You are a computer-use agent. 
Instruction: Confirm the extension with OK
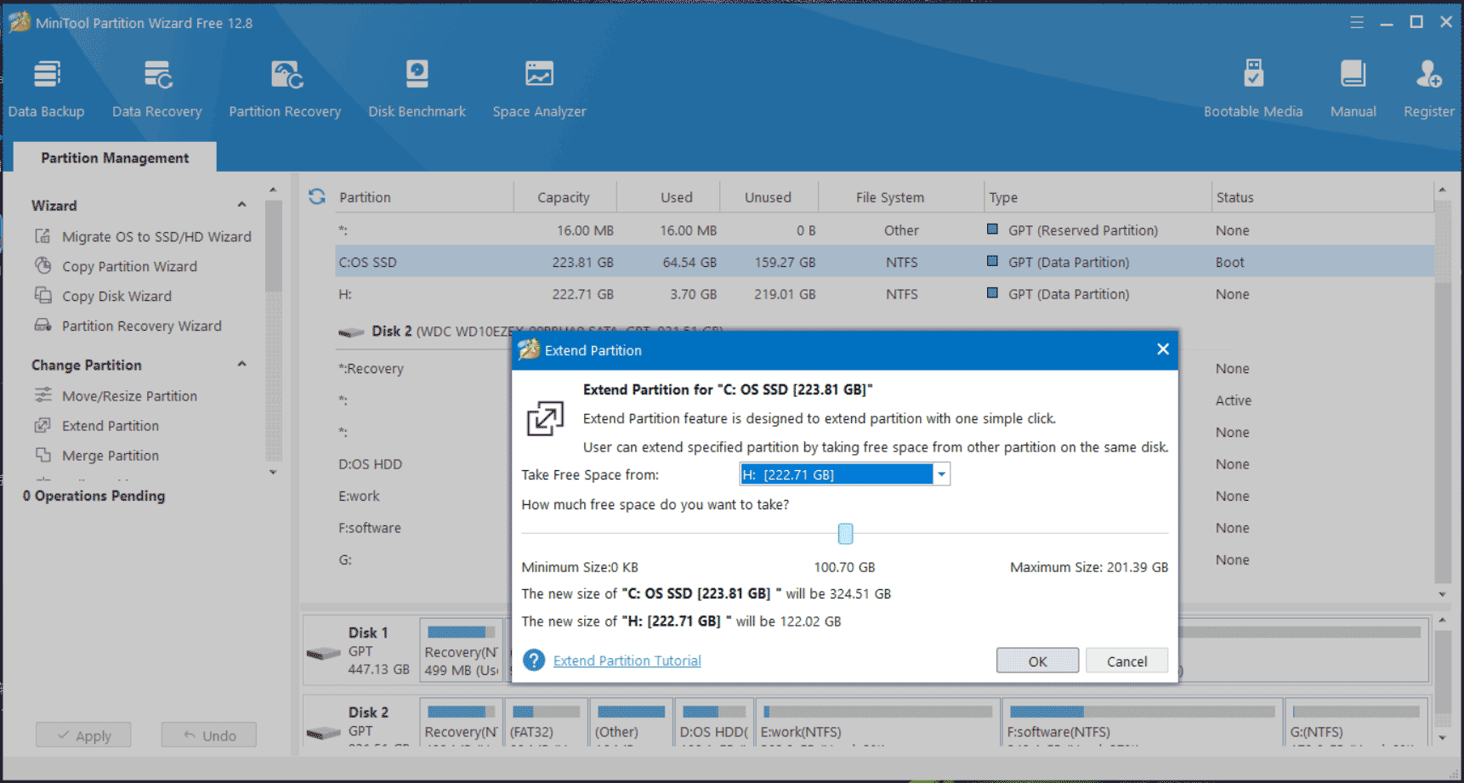[x=1037, y=661]
